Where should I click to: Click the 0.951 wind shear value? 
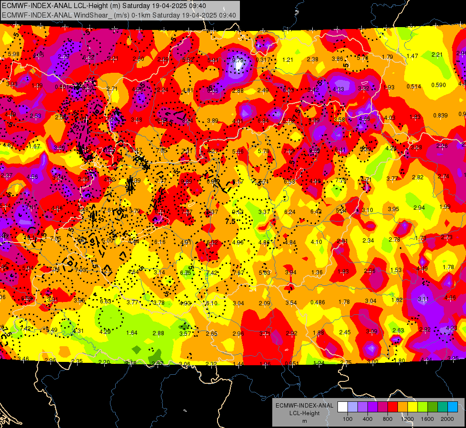point(292,364)
